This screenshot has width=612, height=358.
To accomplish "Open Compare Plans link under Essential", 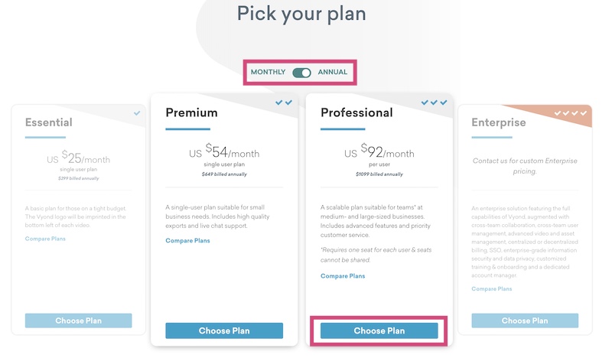I will click(45, 239).
